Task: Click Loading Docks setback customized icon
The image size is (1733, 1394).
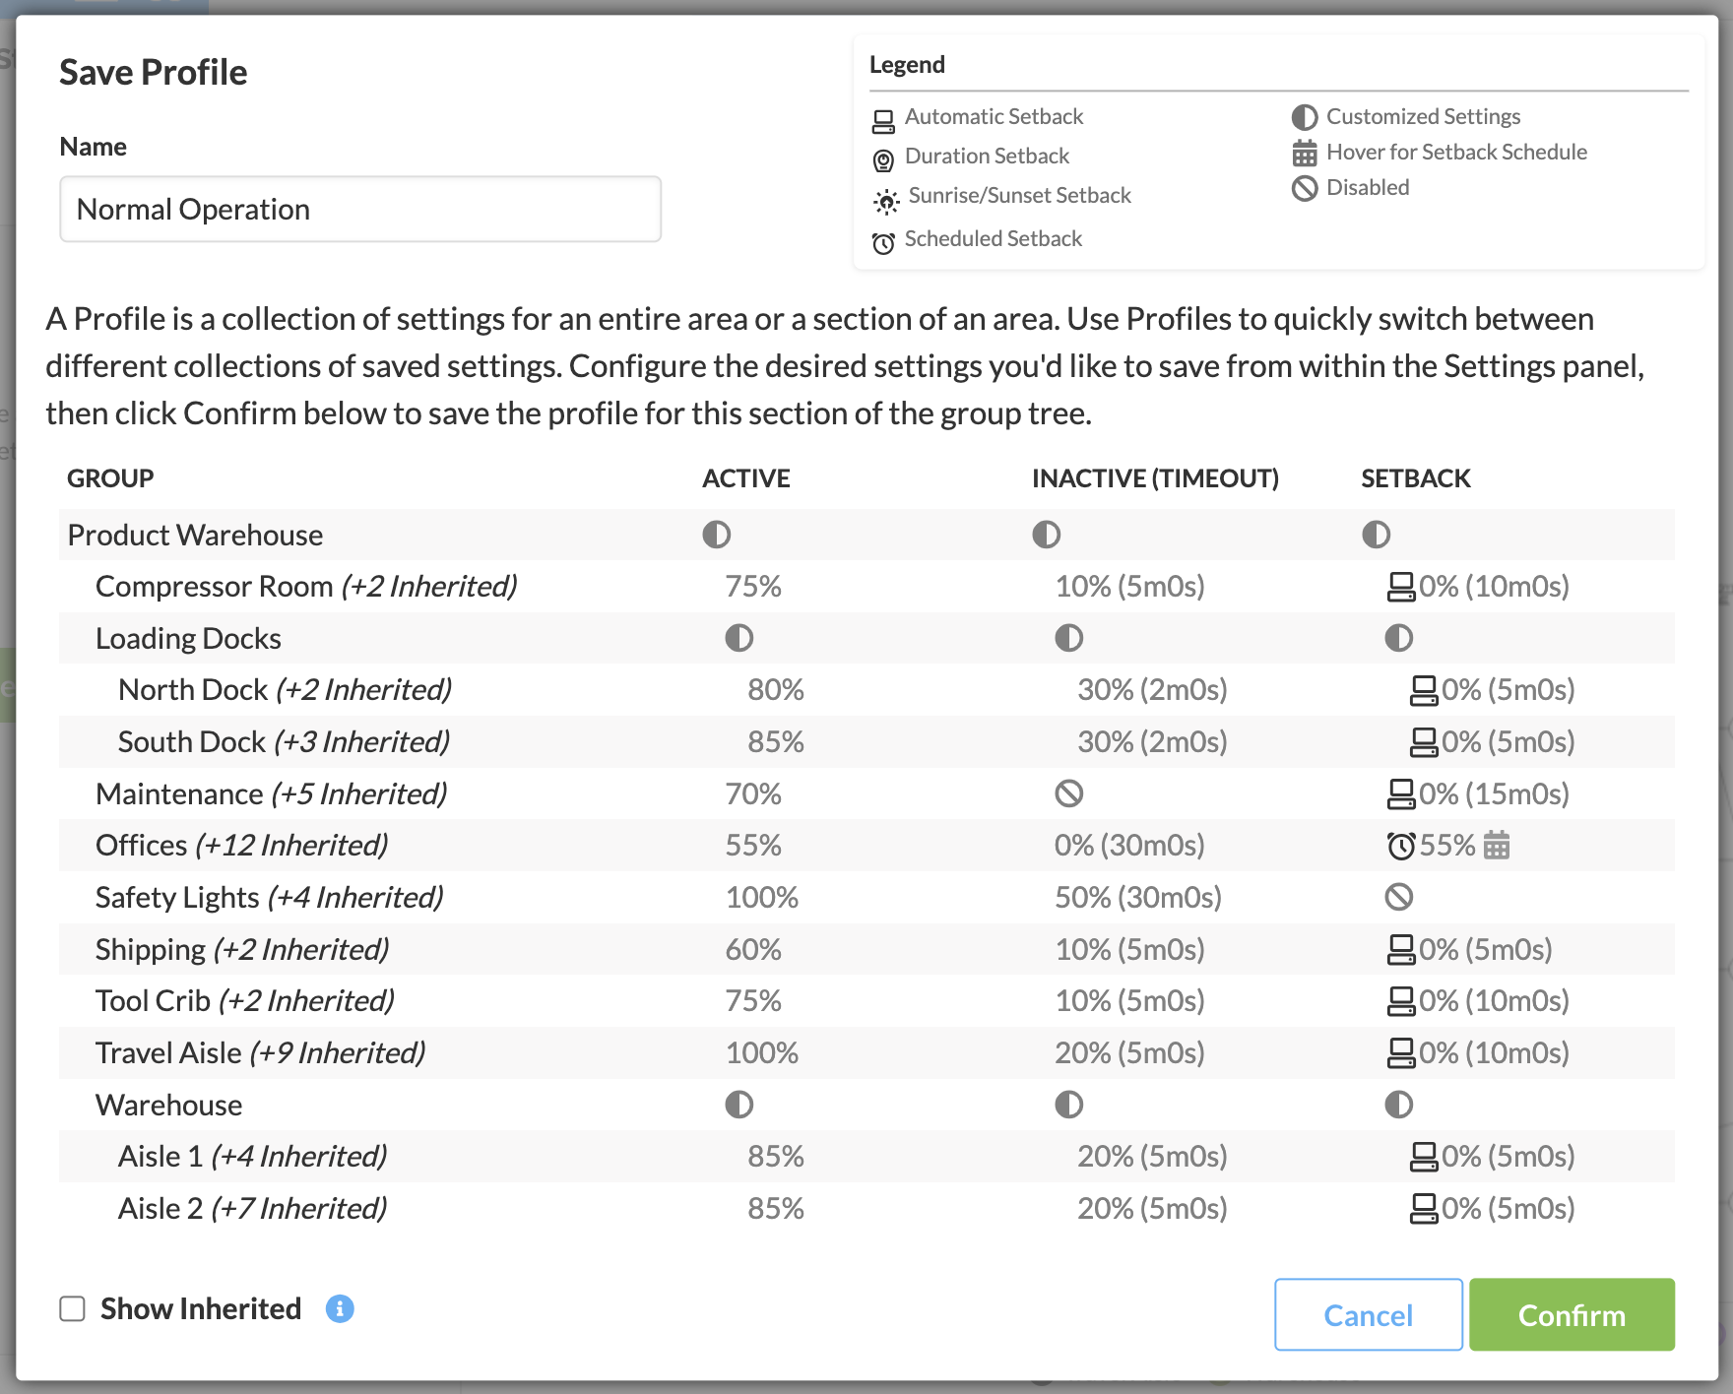Action: (x=1398, y=638)
